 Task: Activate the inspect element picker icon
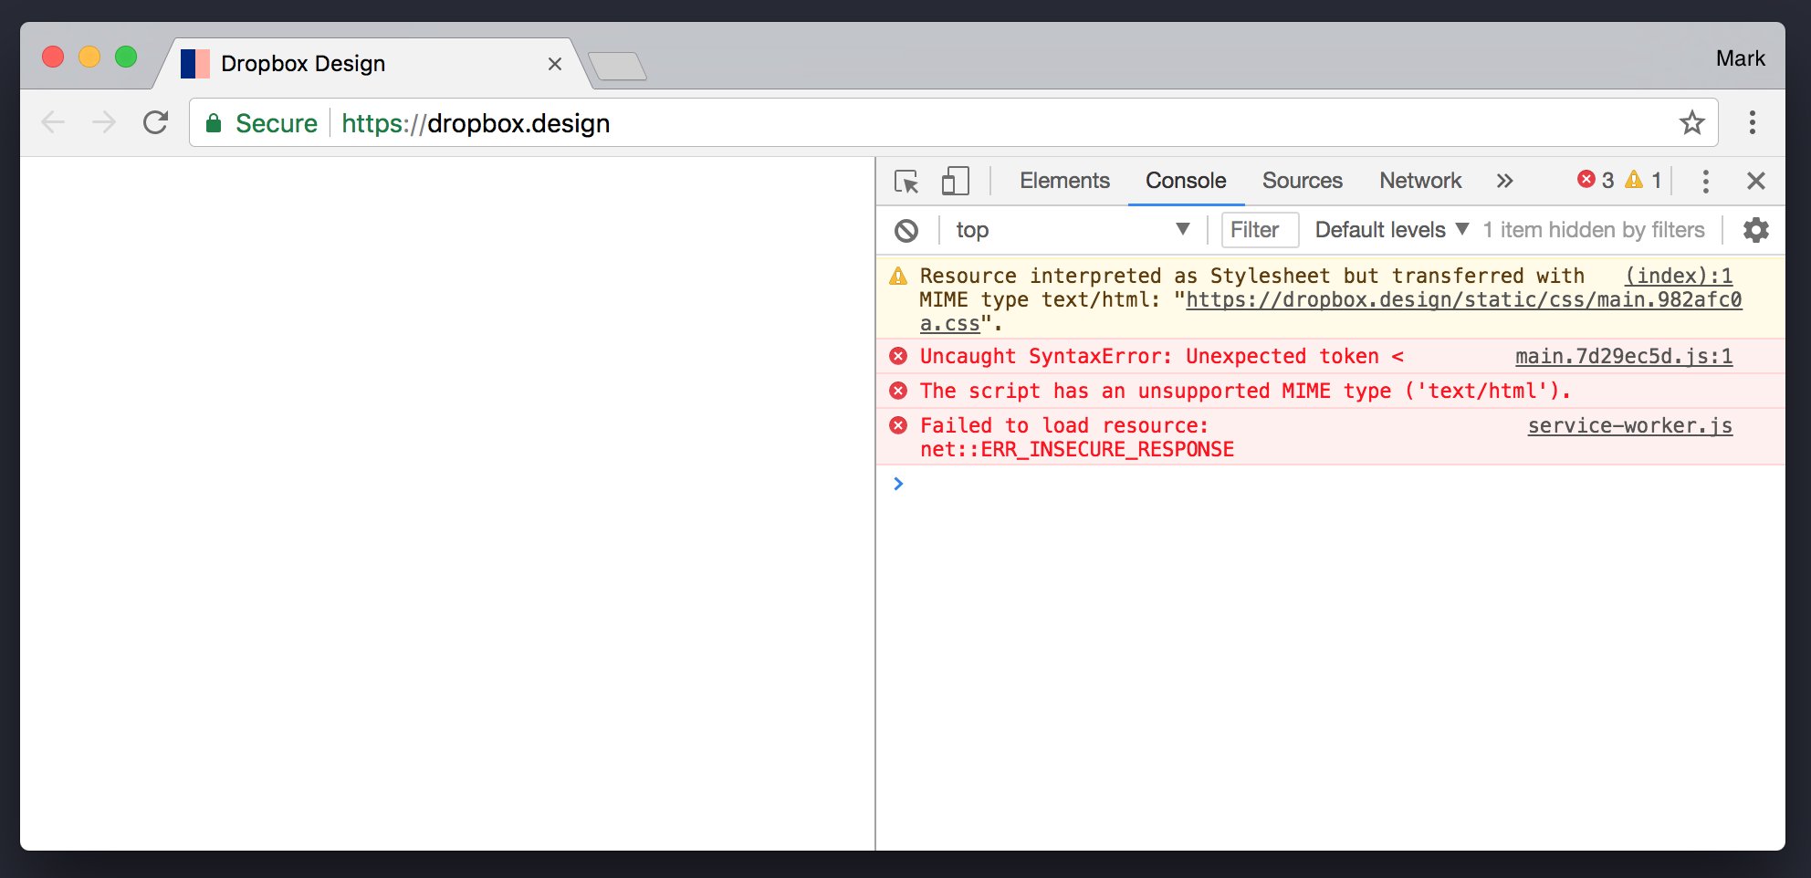tap(906, 181)
